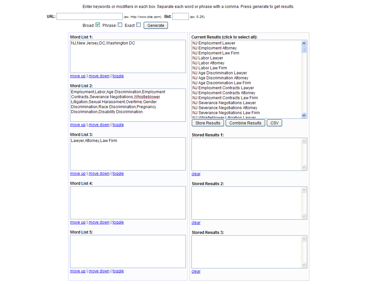Click 'move down' under Word List 3
Image resolution: width=377 pixels, height=284 pixels.
99,174
